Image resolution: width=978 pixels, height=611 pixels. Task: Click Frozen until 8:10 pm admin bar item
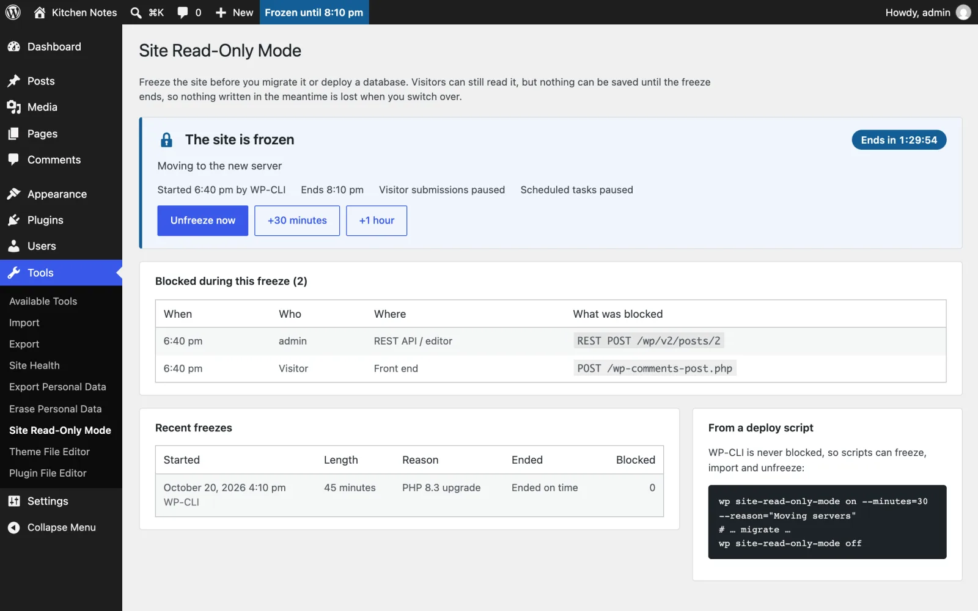coord(314,12)
